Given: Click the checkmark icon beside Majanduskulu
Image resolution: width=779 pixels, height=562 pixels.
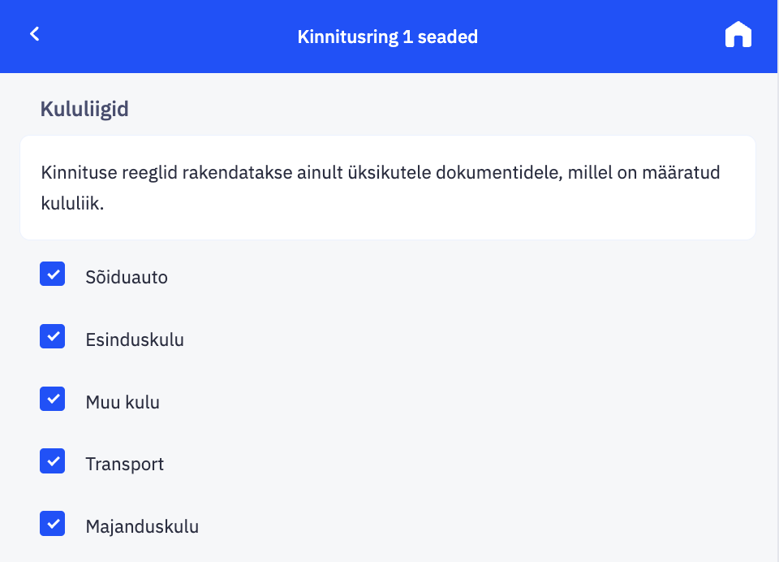Looking at the screenshot, I should click(52, 523).
